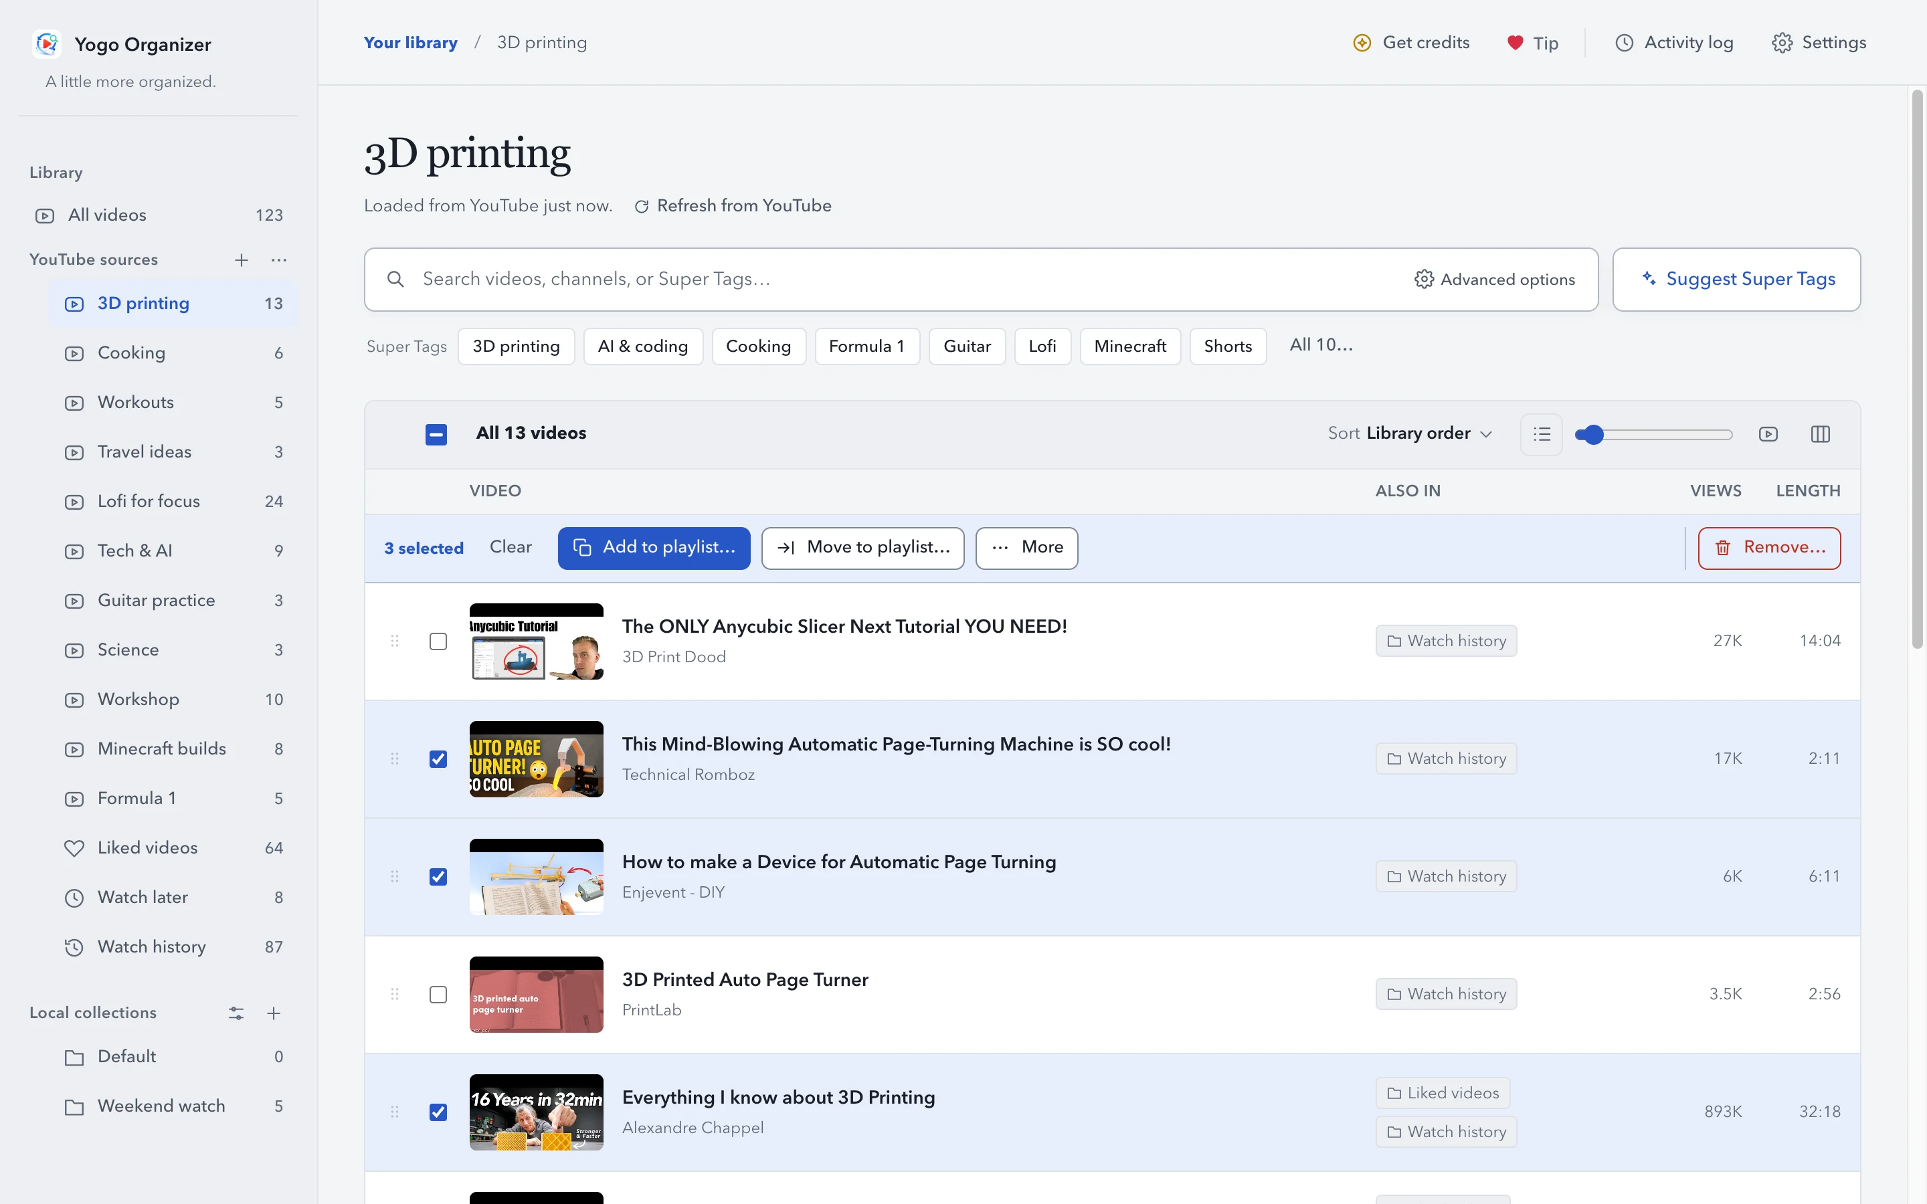Open Activity log
This screenshot has width=1927, height=1204.
click(x=1674, y=43)
